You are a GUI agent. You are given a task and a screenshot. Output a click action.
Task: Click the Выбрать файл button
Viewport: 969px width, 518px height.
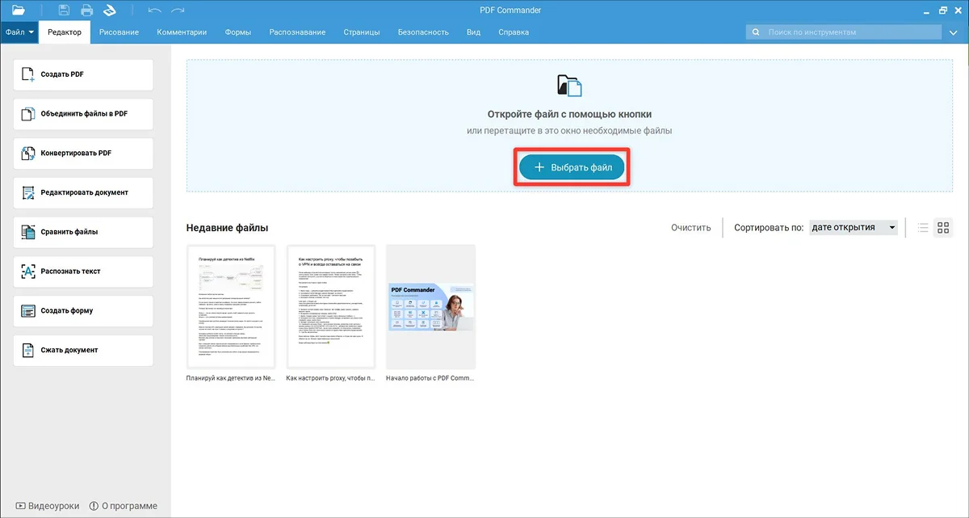coord(573,167)
